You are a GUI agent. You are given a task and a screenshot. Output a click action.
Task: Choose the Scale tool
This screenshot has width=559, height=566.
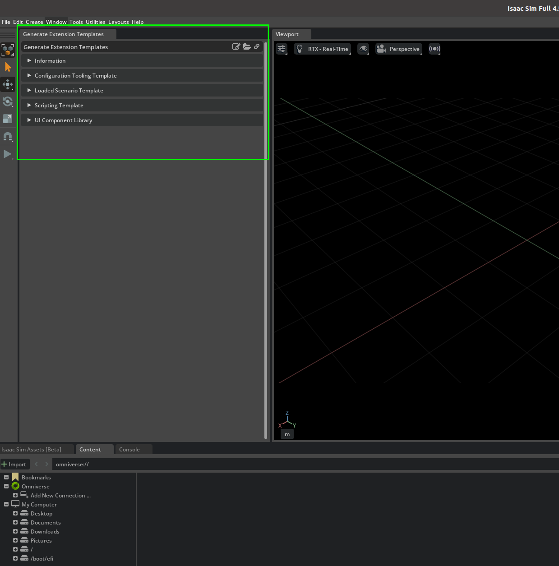tap(8, 119)
